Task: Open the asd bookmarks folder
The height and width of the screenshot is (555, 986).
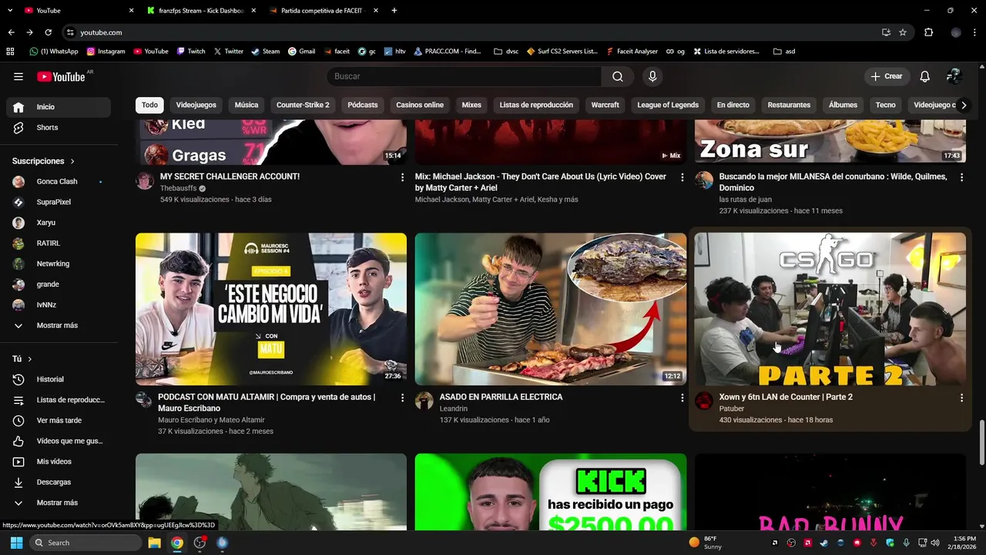Action: (x=784, y=52)
